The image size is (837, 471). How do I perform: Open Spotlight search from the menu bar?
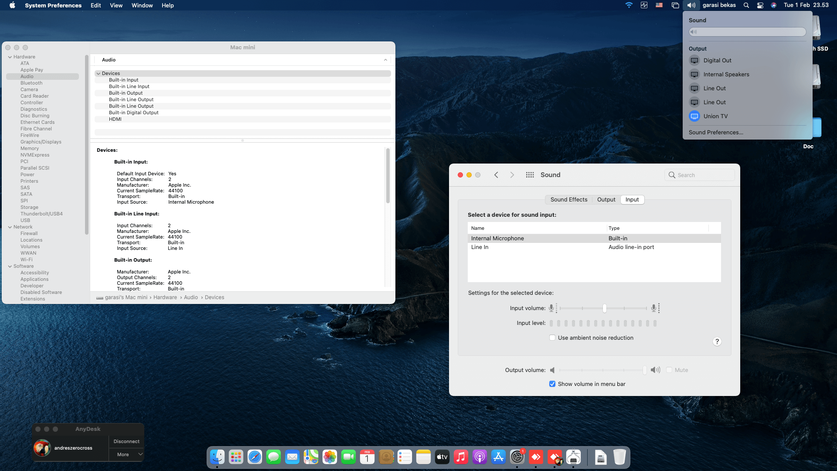point(745,5)
